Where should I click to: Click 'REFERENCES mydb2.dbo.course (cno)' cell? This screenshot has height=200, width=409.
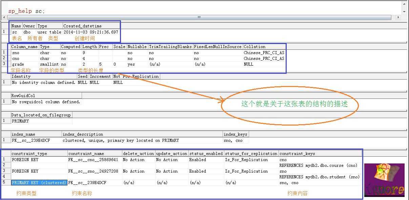[x=320, y=165]
